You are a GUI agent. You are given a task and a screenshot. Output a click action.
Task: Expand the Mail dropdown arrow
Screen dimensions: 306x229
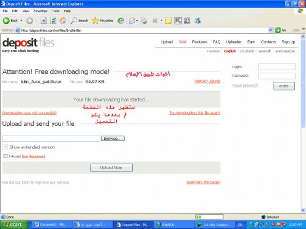(x=137, y=21)
